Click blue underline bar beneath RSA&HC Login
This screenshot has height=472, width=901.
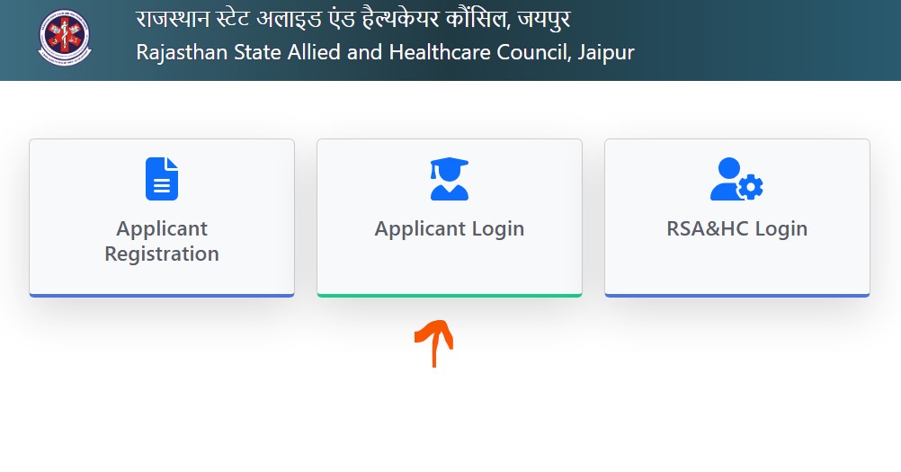(x=736, y=296)
